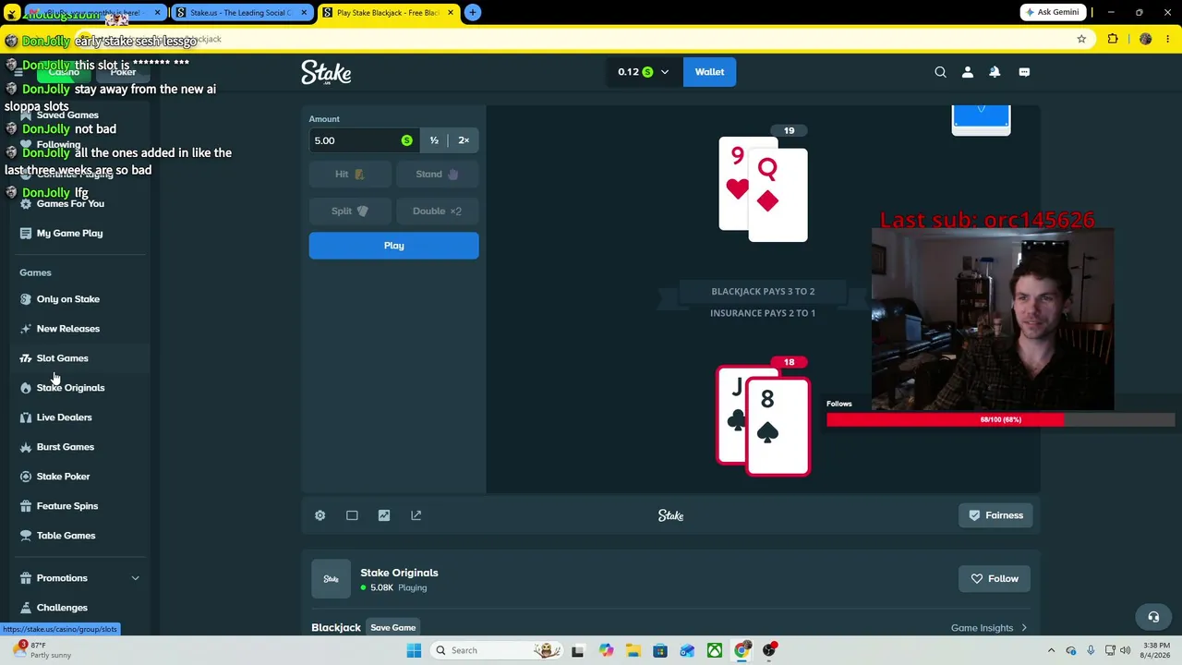This screenshot has height=665, width=1182.
Task: Expand Game Insights chevron
Action: 1023,628
